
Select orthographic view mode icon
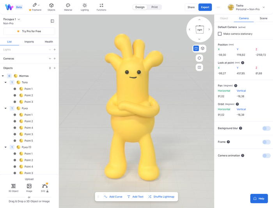[202, 48]
